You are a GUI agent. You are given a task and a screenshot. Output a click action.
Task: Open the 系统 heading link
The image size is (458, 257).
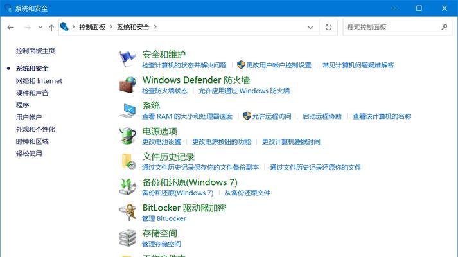151,105
